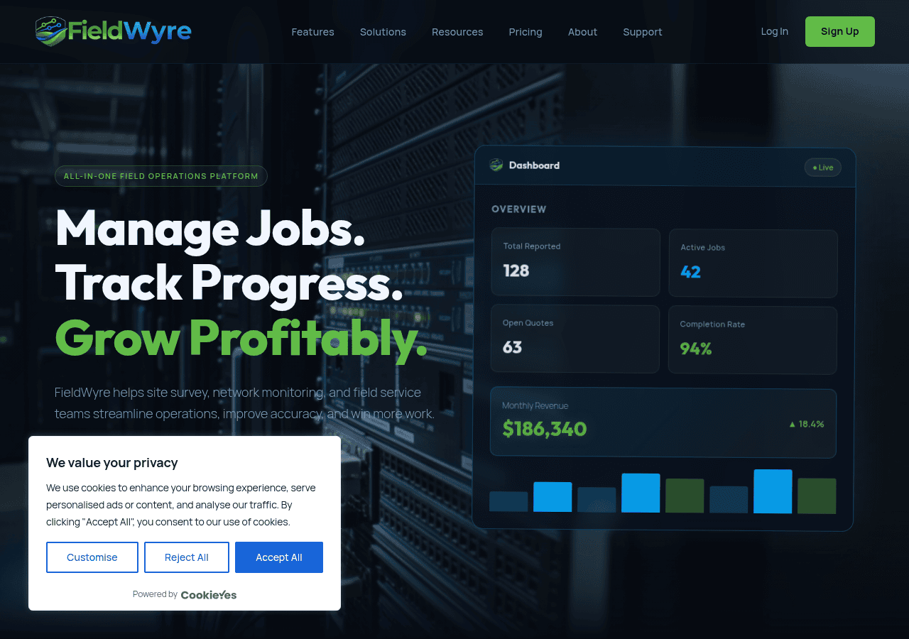Click the Dashboard title text
The width and height of the screenshot is (909, 639).
click(x=534, y=165)
